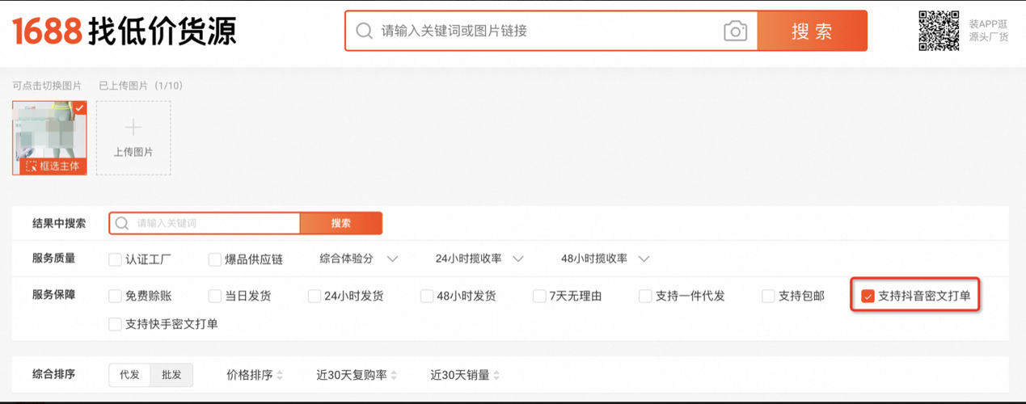Image resolution: width=1026 pixels, height=404 pixels.
Task: Uncheck 支持抖音密文打单 checkbox
Action: click(868, 297)
